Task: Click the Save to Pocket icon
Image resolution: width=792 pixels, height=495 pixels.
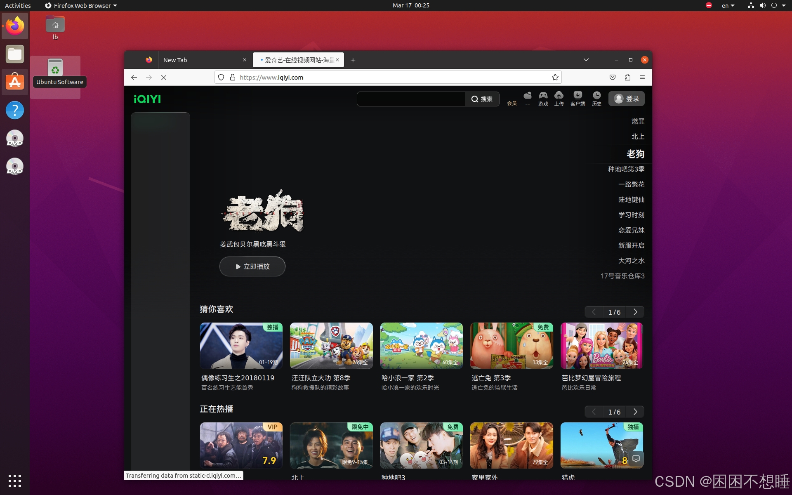Action: tap(613, 77)
